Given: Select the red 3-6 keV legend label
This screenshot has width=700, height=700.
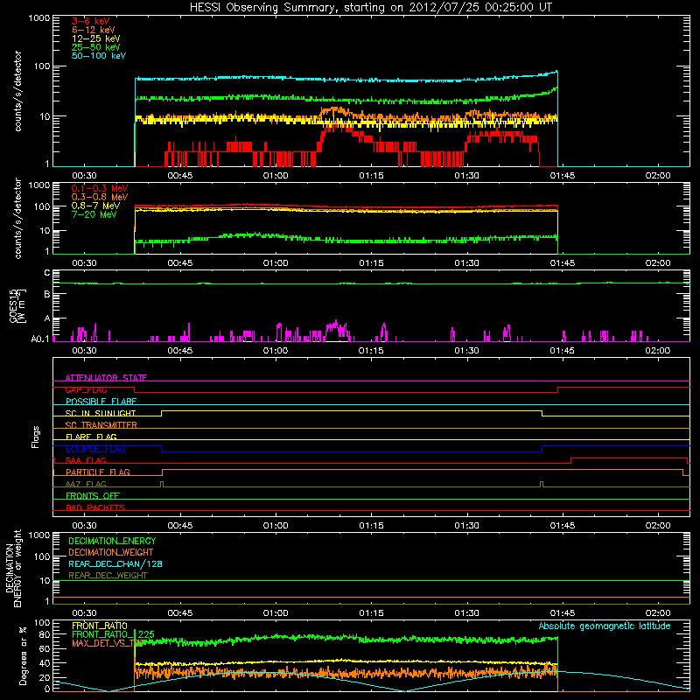Looking at the screenshot, I should pos(91,21).
